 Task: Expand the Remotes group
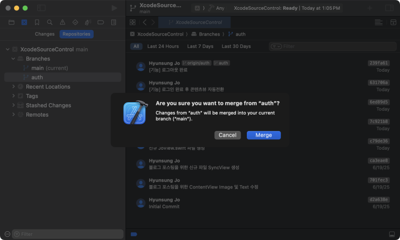(x=13, y=115)
